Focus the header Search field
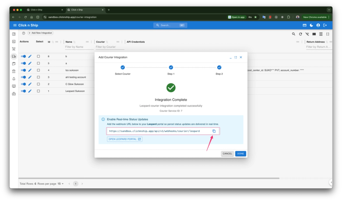Image resolution: width=342 pixels, height=201 pixels. point(170,25)
